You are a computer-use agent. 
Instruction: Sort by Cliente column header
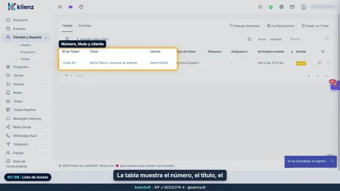[x=155, y=51]
